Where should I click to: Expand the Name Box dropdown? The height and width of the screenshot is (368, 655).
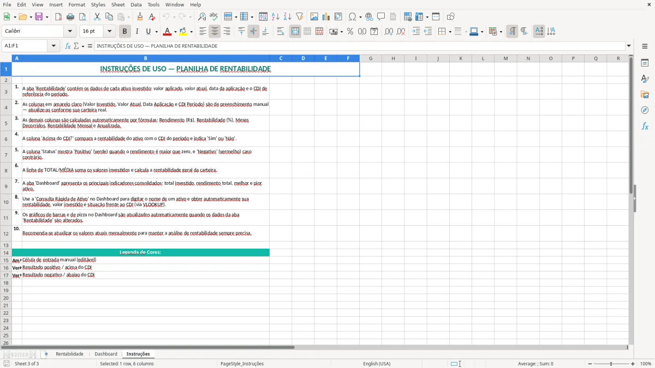54,46
